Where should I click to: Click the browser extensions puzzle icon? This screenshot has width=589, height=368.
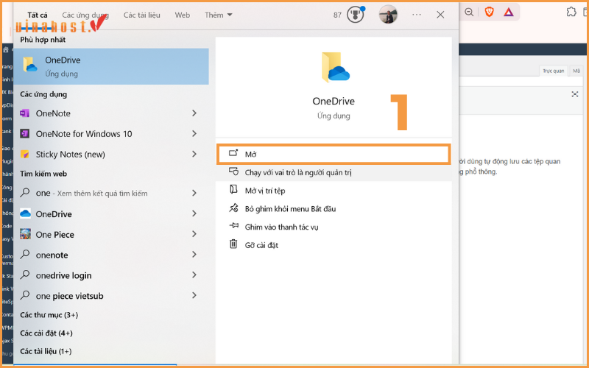coord(571,12)
